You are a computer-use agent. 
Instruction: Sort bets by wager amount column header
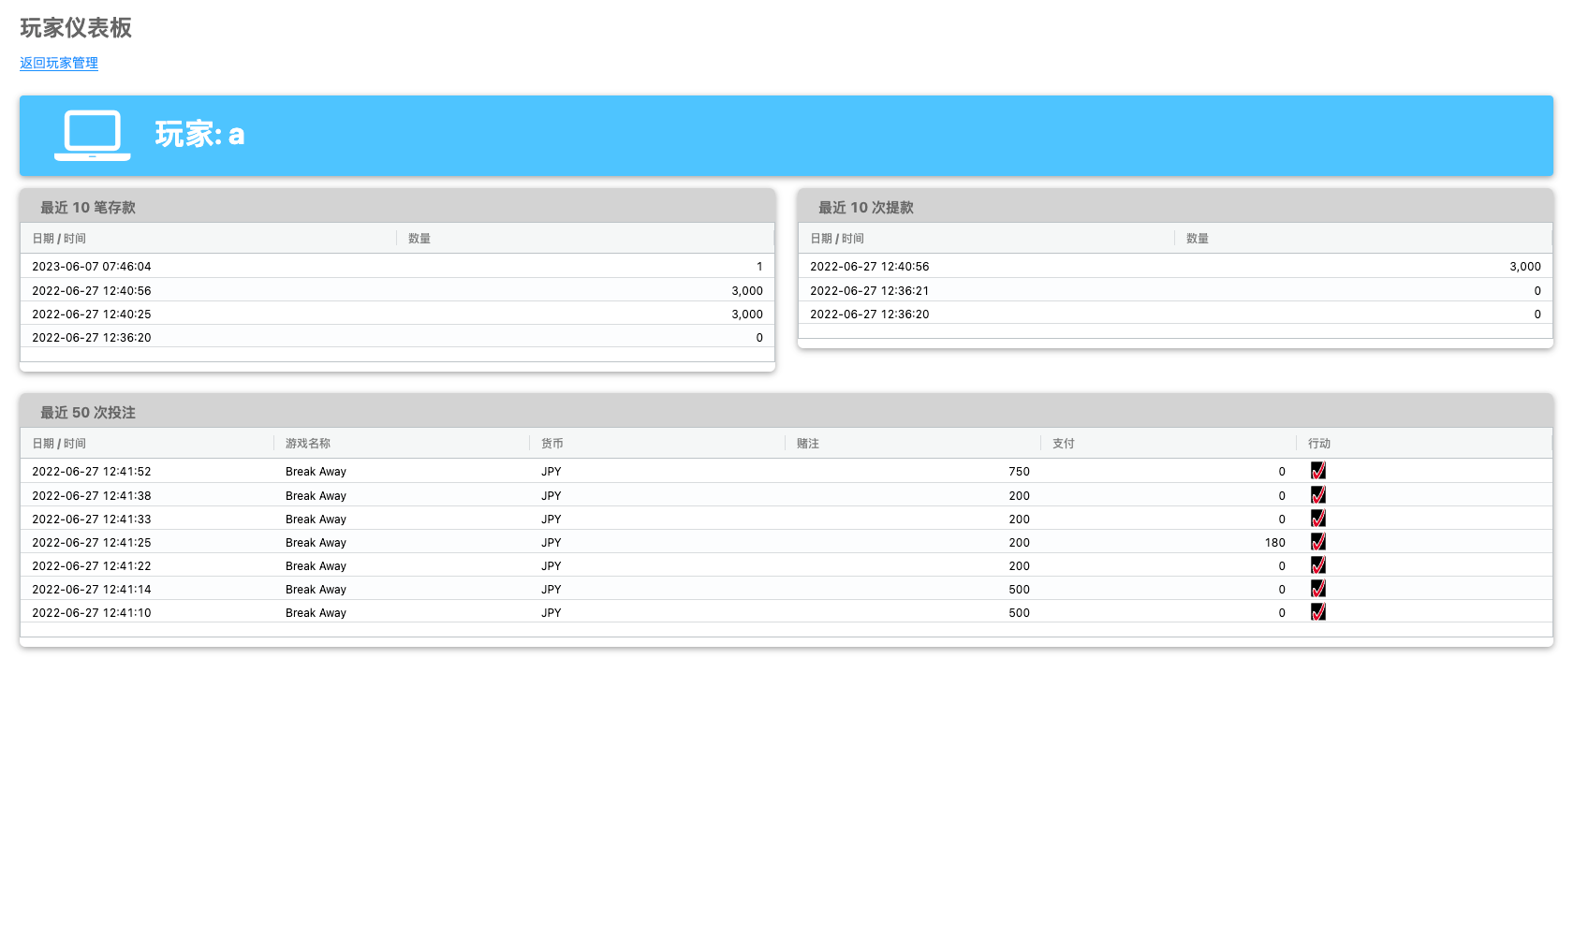808,444
